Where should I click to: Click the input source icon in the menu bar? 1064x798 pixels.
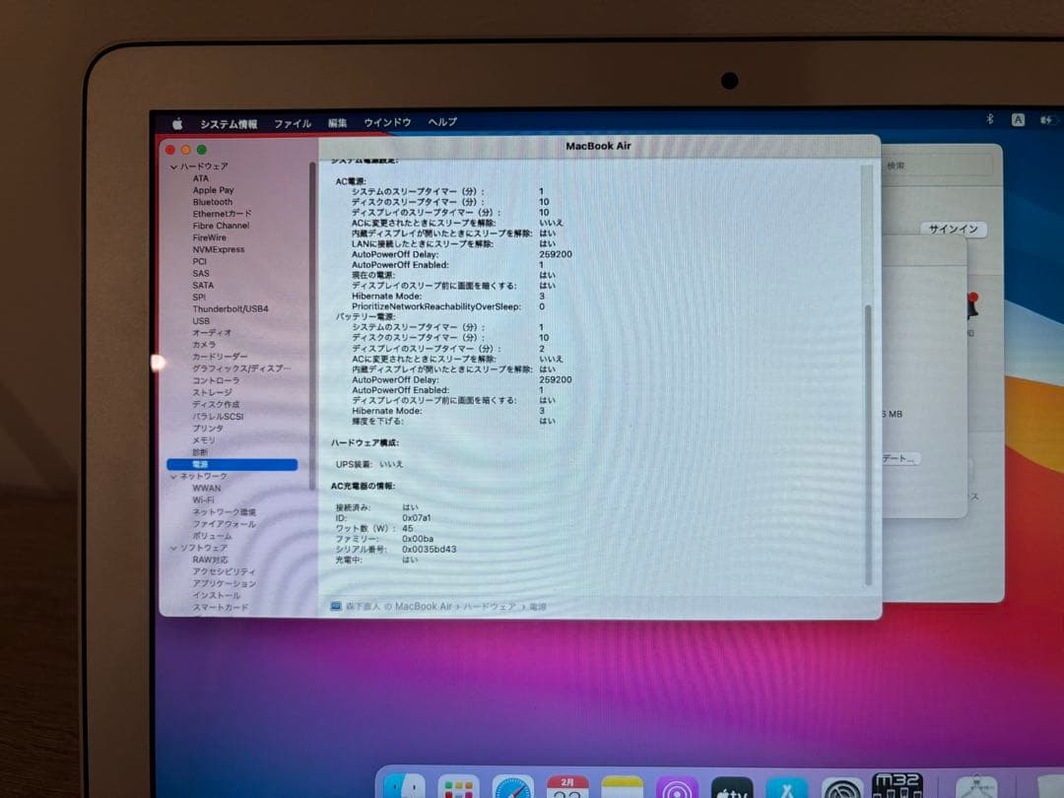coord(1018,118)
